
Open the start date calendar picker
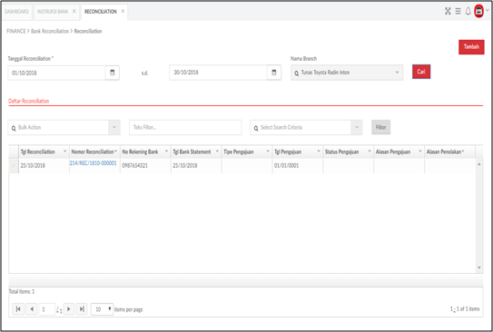[x=113, y=73]
